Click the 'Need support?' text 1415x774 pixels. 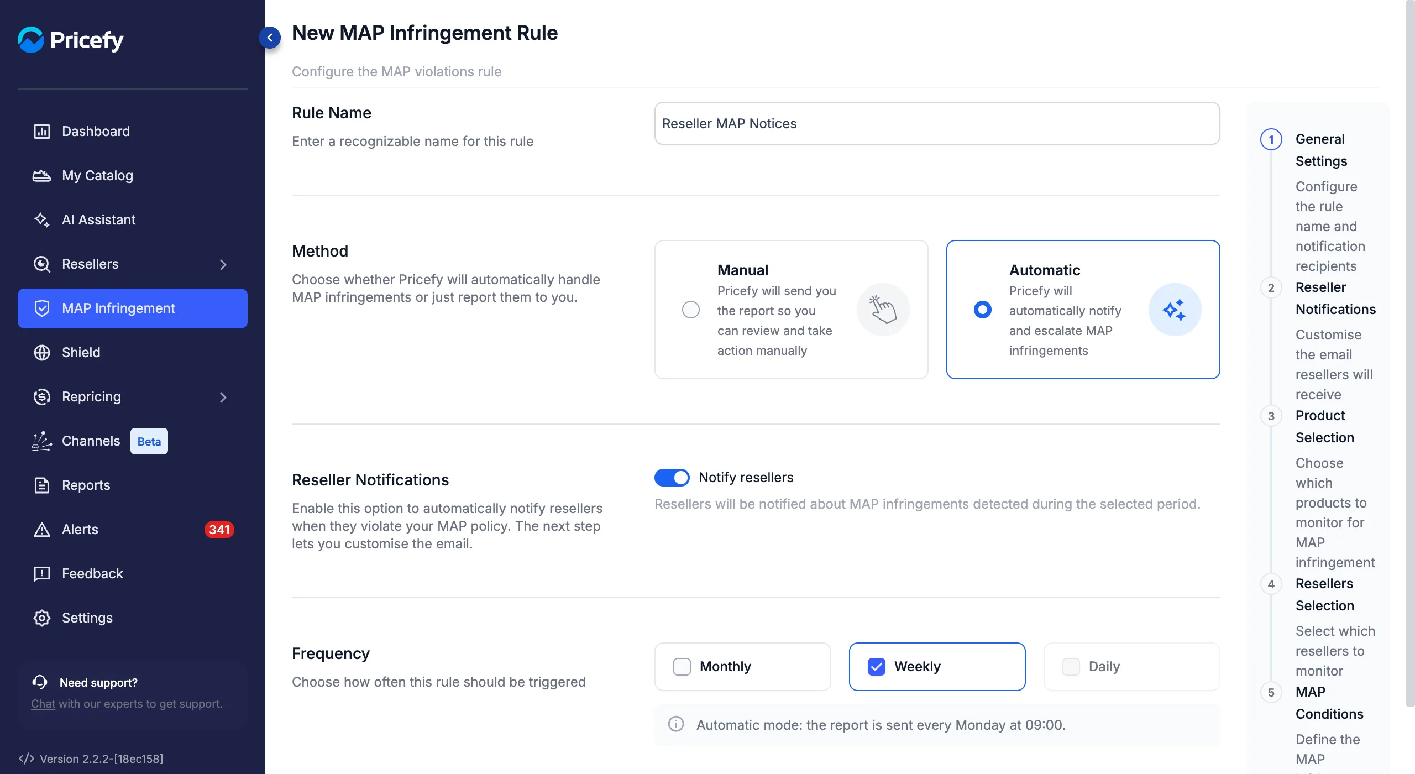(98, 682)
